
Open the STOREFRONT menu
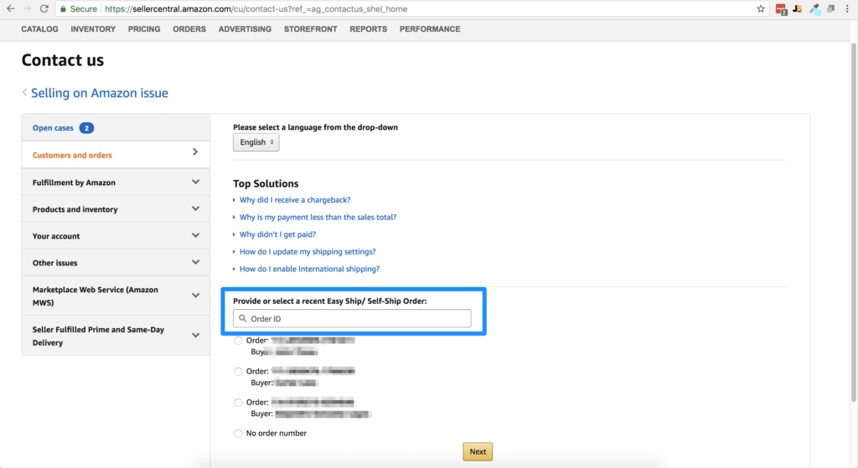[310, 29]
